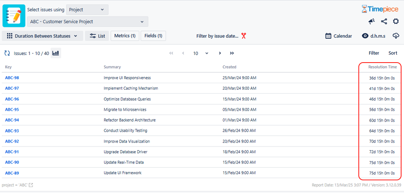Change the page size dropdown showing 10

tap(201, 53)
